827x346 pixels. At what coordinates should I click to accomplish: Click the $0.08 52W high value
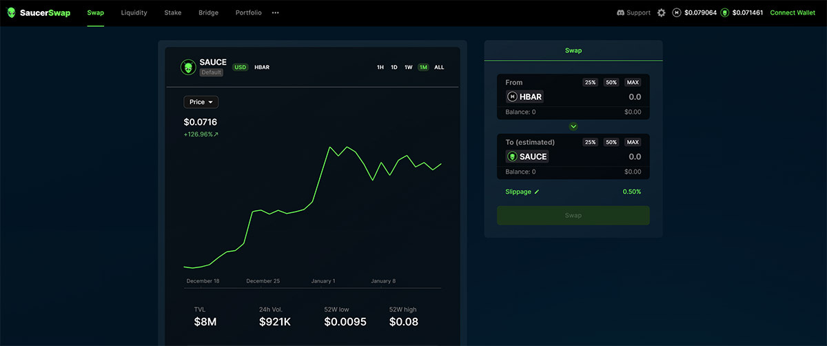point(404,322)
